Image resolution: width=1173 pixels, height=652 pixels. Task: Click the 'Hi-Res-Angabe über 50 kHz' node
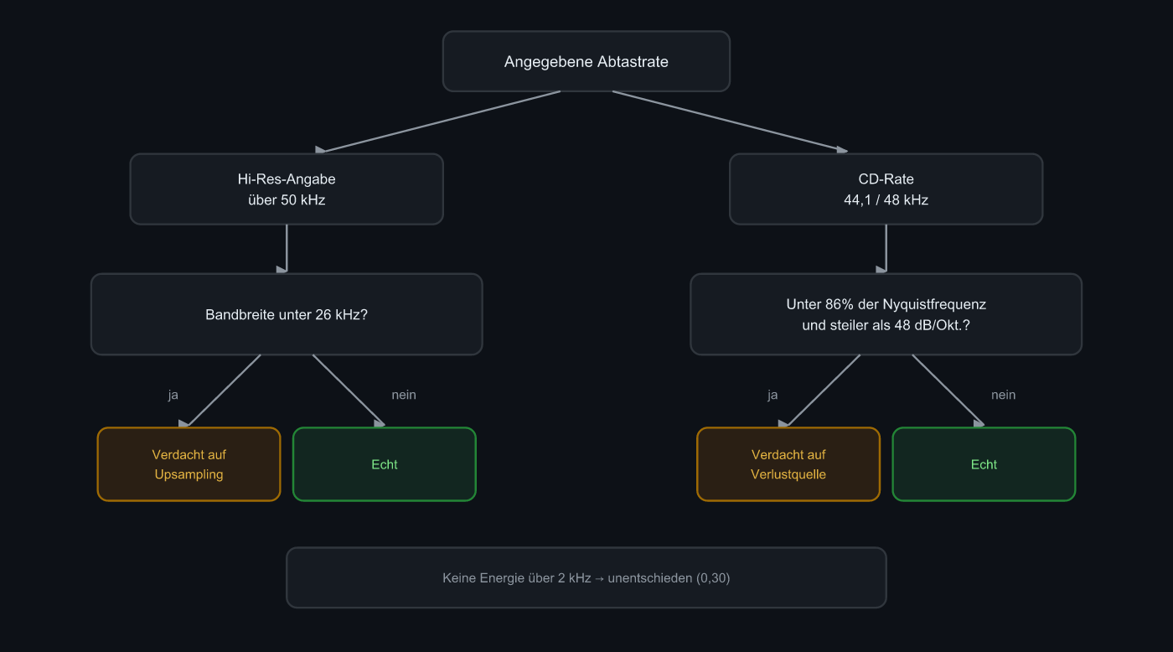[x=287, y=189]
